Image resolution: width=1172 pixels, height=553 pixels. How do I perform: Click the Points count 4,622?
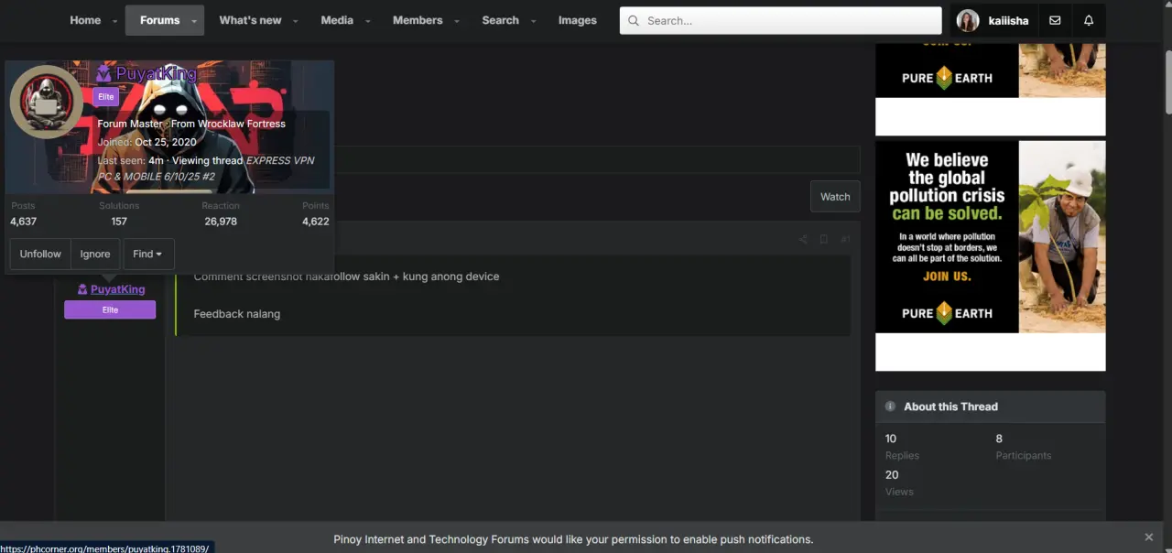(315, 222)
